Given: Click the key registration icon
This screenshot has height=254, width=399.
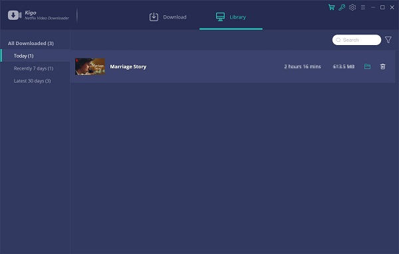Looking at the screenshot, I should [x=342, y=7].
